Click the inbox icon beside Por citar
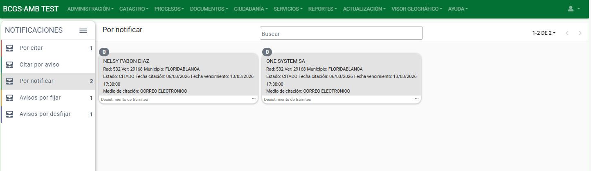The height and width of the screenshot is (171, 591). coord(10,48)
